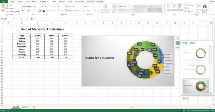Click Merge & Center button
Viewport: 215px width, 112px height.
(x=72, y=11)
